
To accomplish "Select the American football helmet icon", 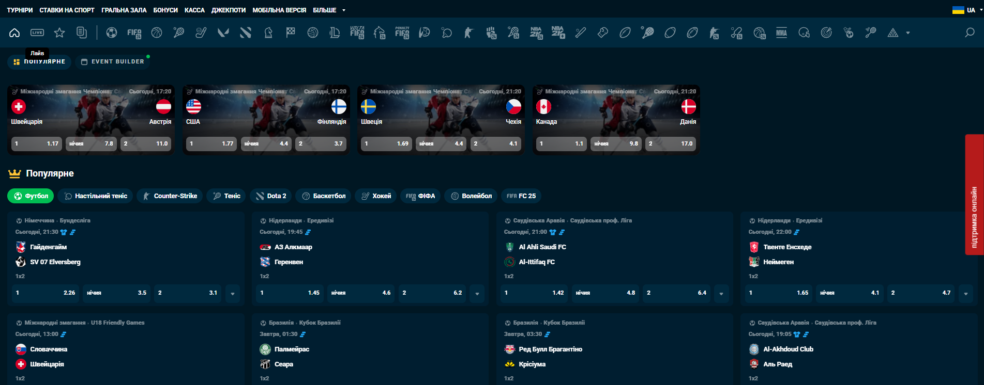I will pyautogui.click(x=804, y=33).
